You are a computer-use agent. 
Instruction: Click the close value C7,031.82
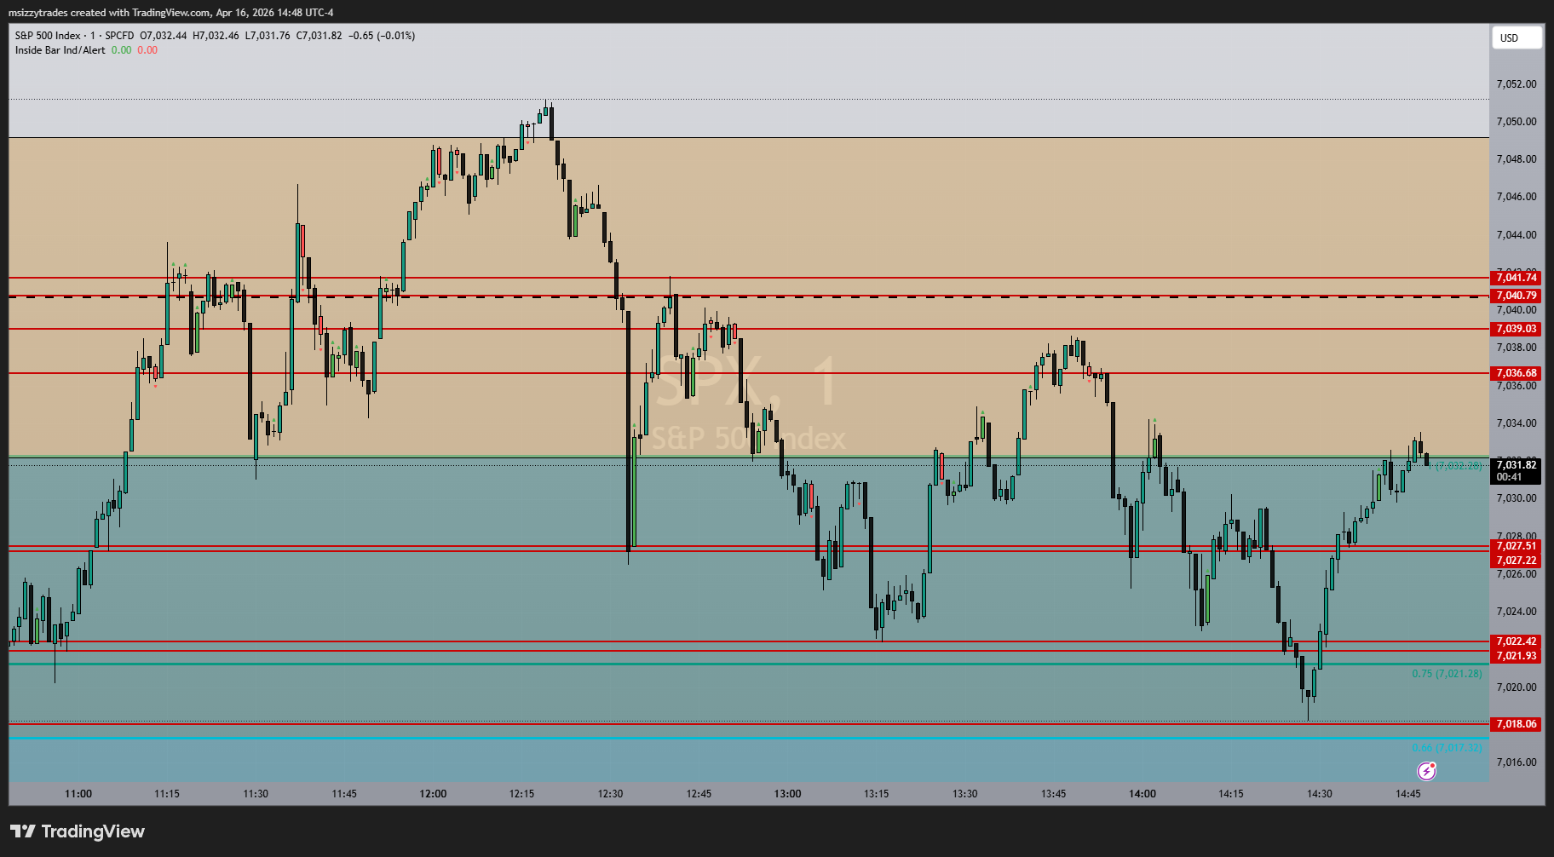pos(319,36)
